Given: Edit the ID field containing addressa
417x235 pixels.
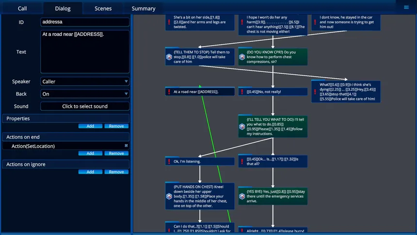Looking at the screenshot, I should [85, 22].
